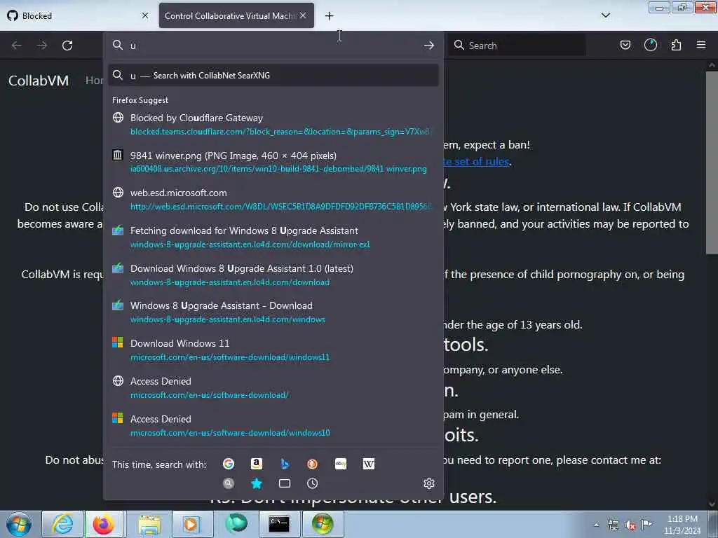Follow the 'set of rules' hyperlink
The height and width of the screenshot is (538, 718).
[x=476, y=162]
